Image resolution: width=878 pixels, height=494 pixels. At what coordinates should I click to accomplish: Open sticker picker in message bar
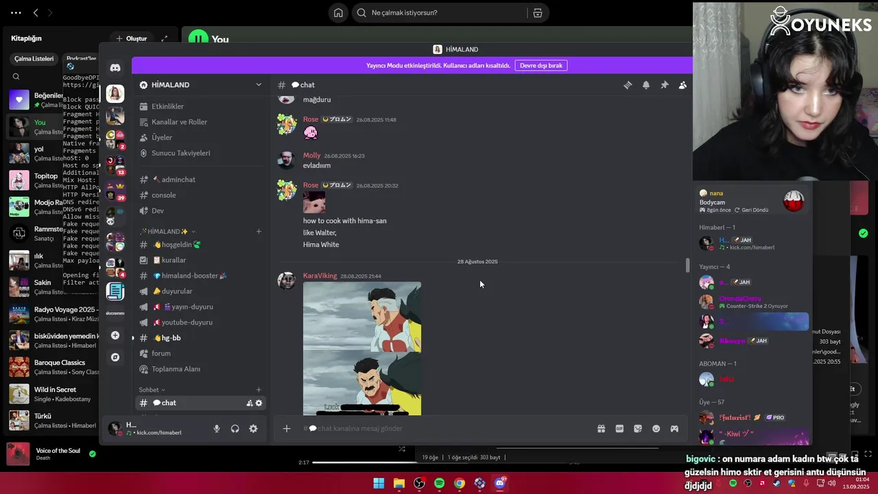pyautogui.click(x=638, y=429)
